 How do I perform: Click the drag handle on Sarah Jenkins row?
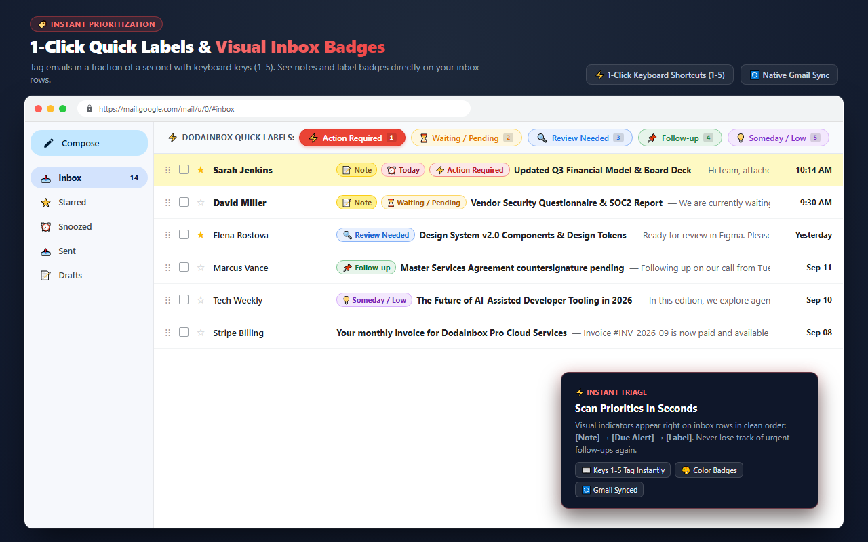(168, 170)
